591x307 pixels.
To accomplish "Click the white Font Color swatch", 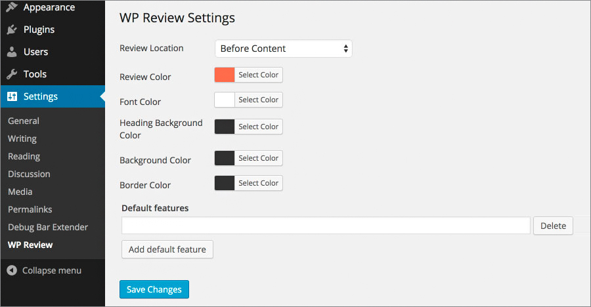I will (225, 100).
